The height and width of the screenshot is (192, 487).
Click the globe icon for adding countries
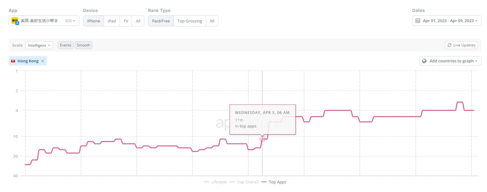click(x=424, y=61)
